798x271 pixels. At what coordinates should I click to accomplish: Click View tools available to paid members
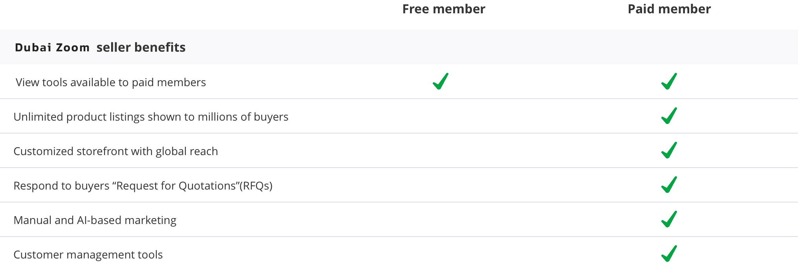tap(111, 82)
